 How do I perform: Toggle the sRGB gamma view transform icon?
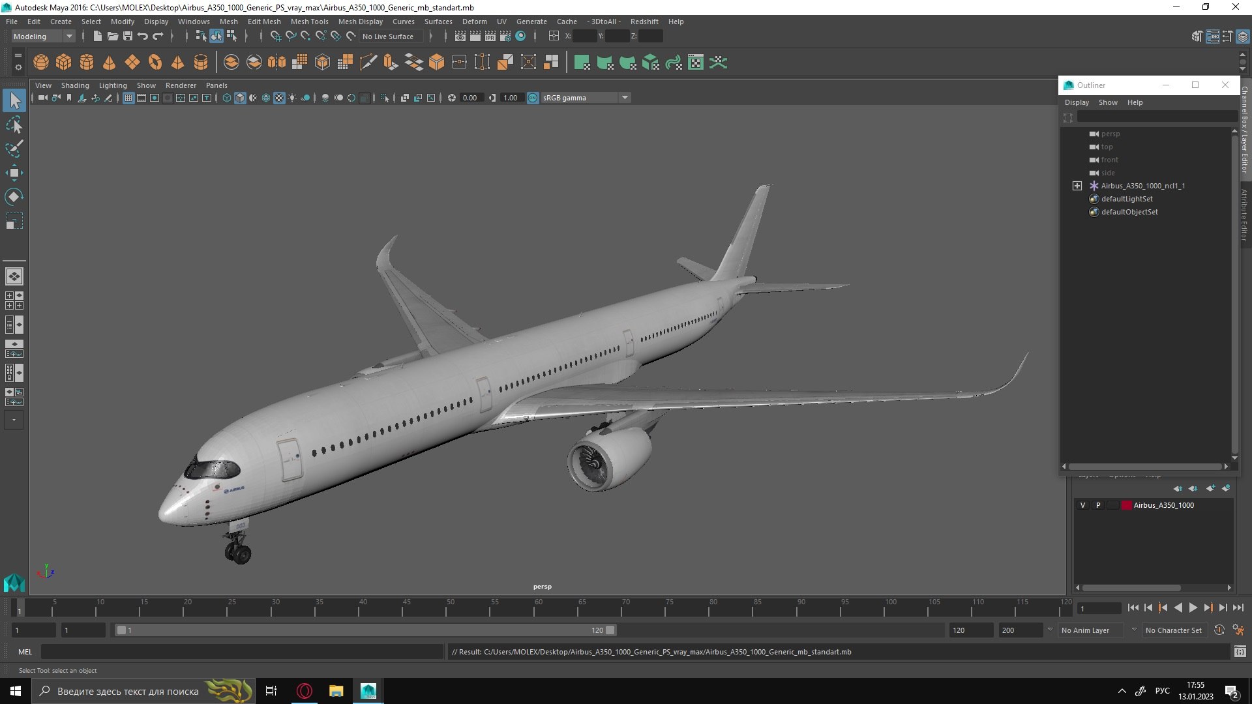[x=533, y=98]
